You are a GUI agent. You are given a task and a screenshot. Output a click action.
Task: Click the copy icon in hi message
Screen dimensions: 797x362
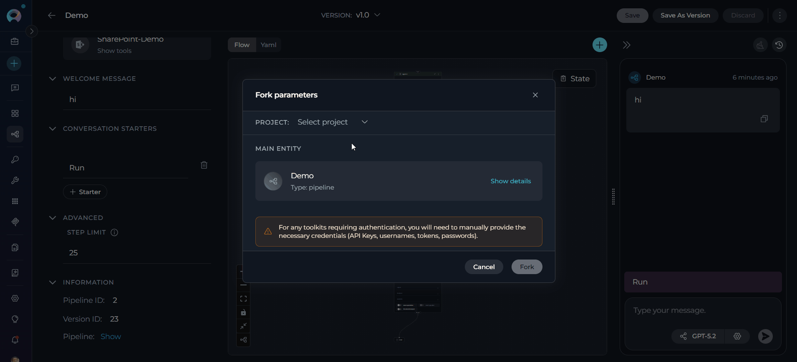pos(764,119)
